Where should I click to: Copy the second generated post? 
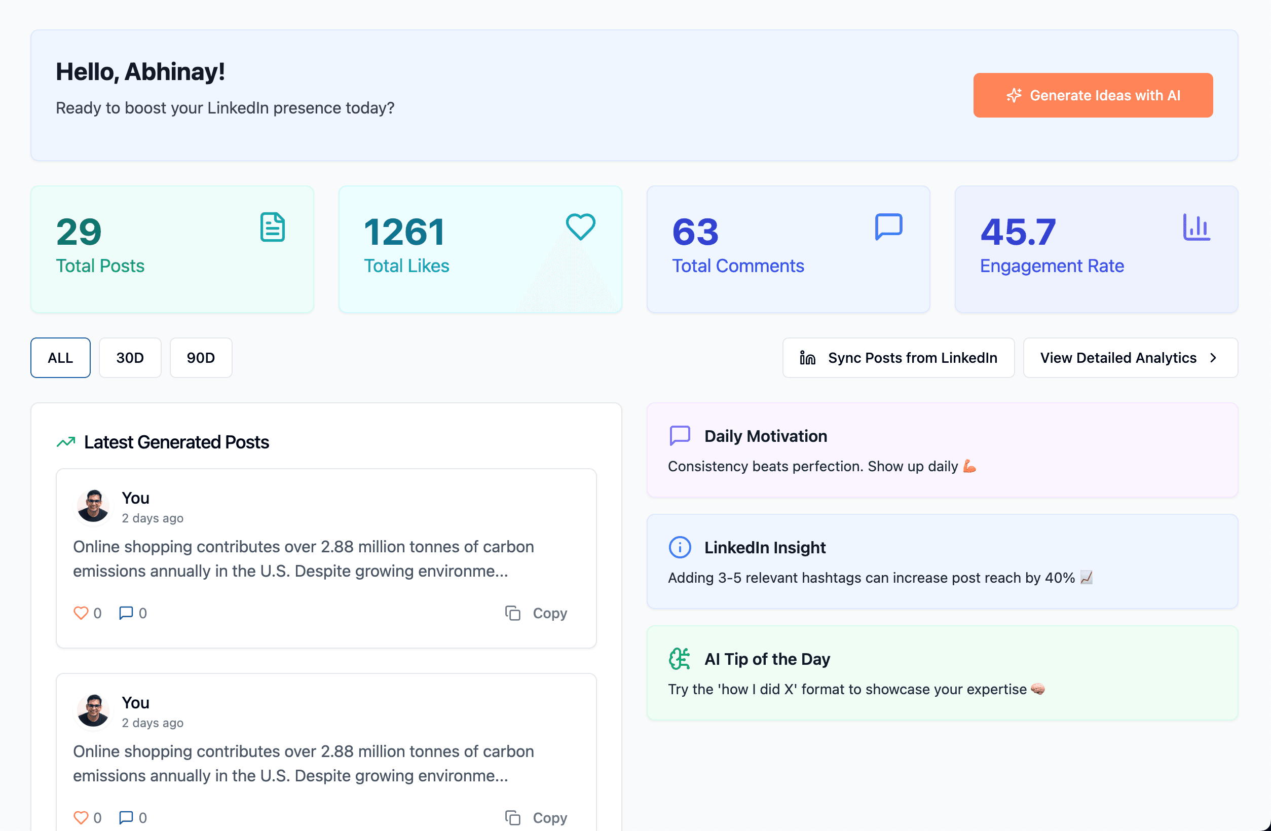(x=537, y=818)
